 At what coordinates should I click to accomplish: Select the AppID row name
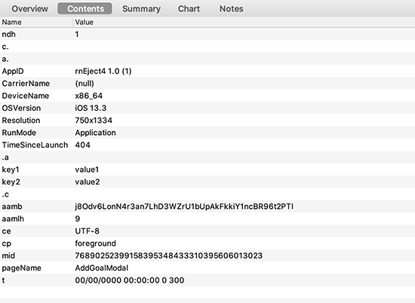pos(13,72)
